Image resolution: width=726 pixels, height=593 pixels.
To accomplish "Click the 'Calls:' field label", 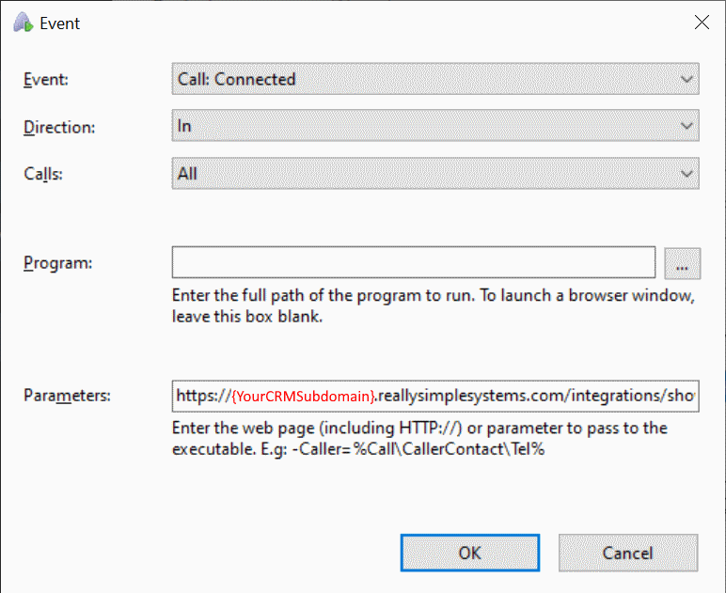I will click(43, 174).
